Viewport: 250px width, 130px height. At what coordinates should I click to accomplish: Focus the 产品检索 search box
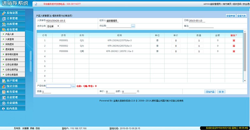click(58, 86)
